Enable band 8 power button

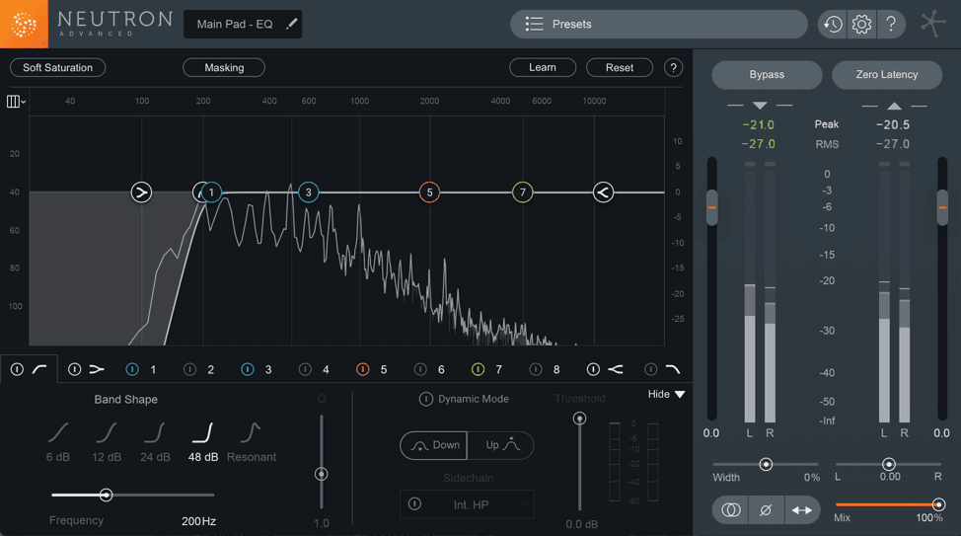(535, 369)
